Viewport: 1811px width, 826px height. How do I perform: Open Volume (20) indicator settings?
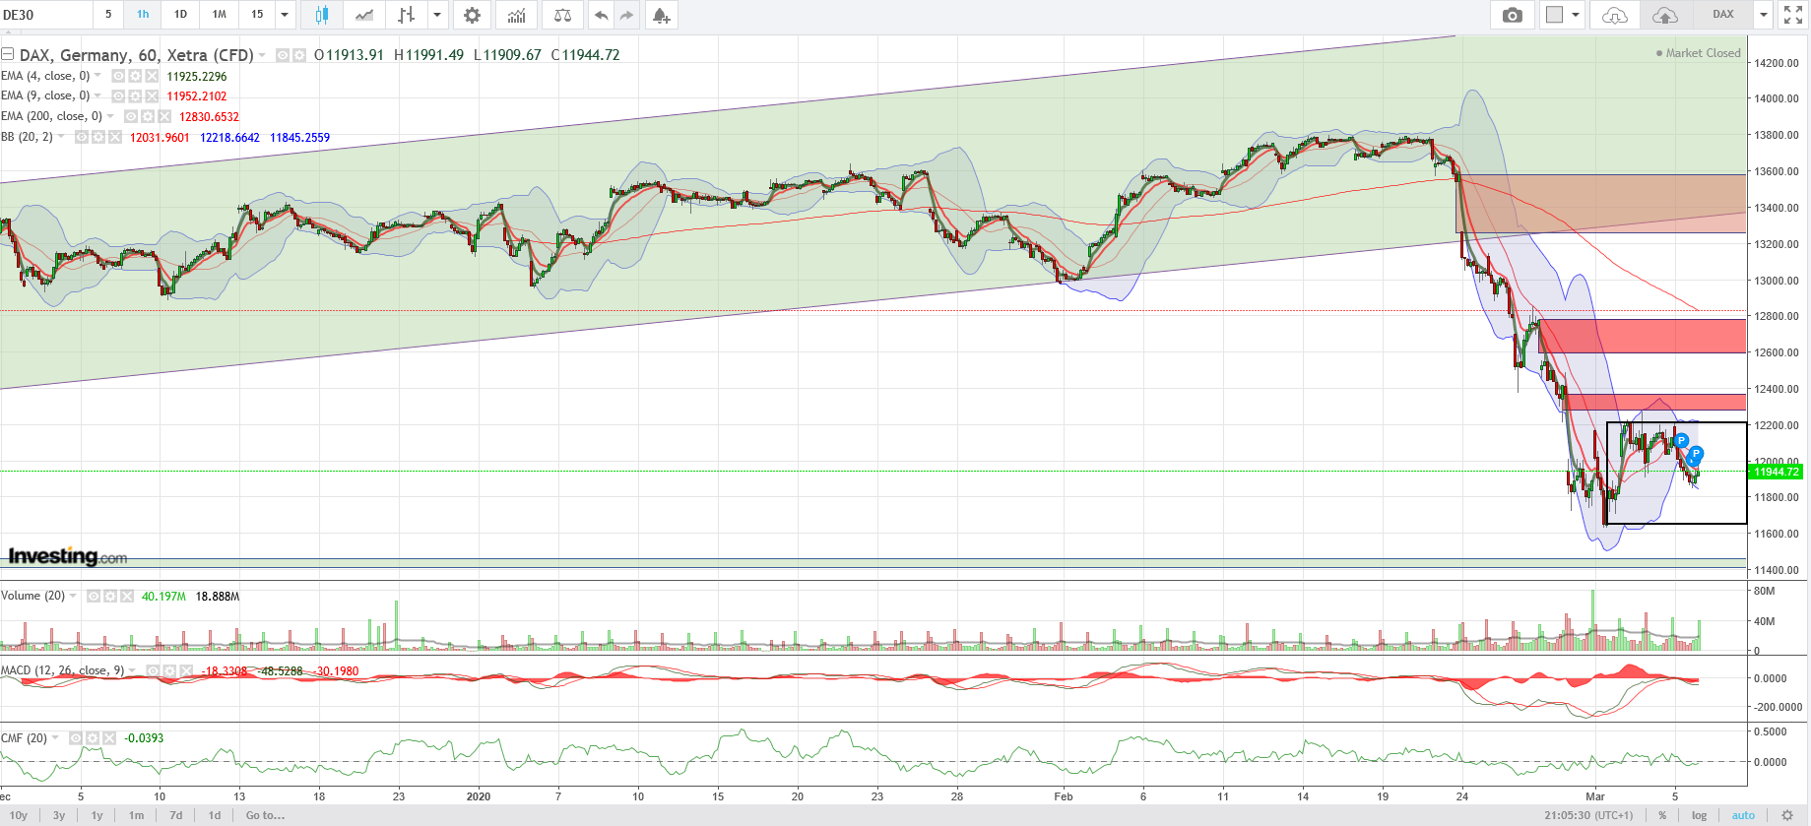tap(110, 596)
